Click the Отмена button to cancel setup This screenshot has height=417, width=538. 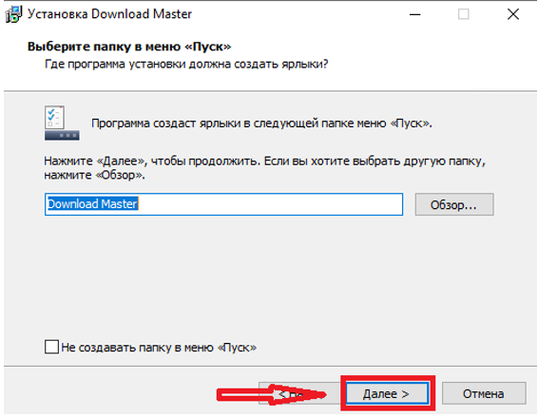pyautogui.click(x=484, y=393)
